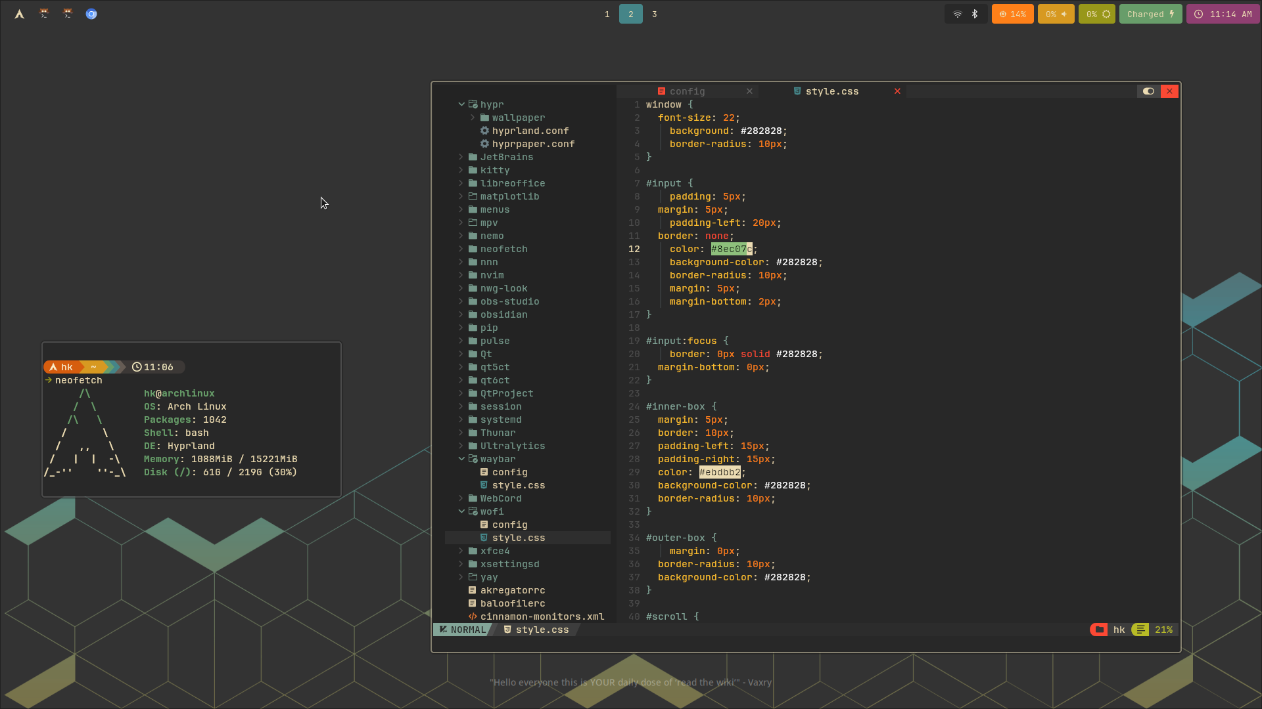Click the volume 0% speaker module
The height and width of the screenshot is (709, 1262).
(x=1056, y=14)
